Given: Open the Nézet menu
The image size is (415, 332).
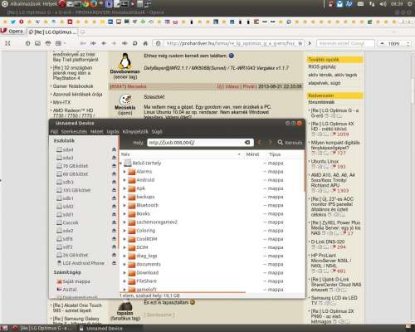Looking at the screenshot, I should pyautogui.click(x=97, y=132).
